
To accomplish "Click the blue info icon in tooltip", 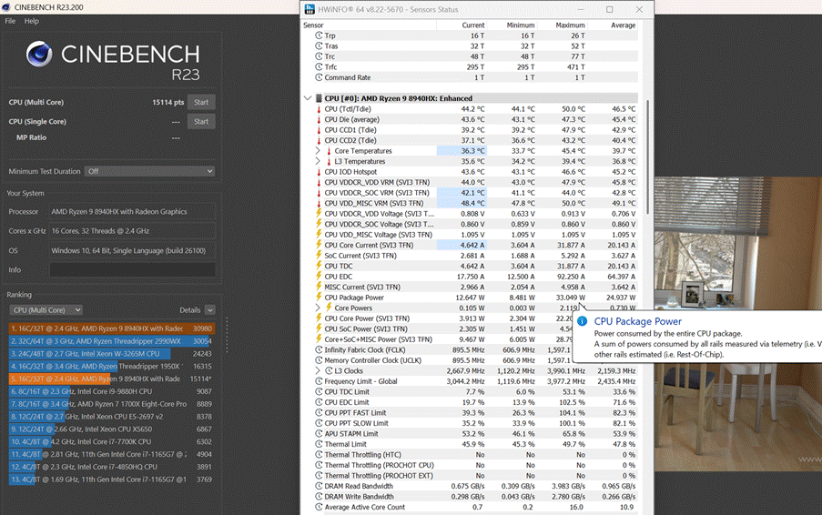I will point(582,322).
